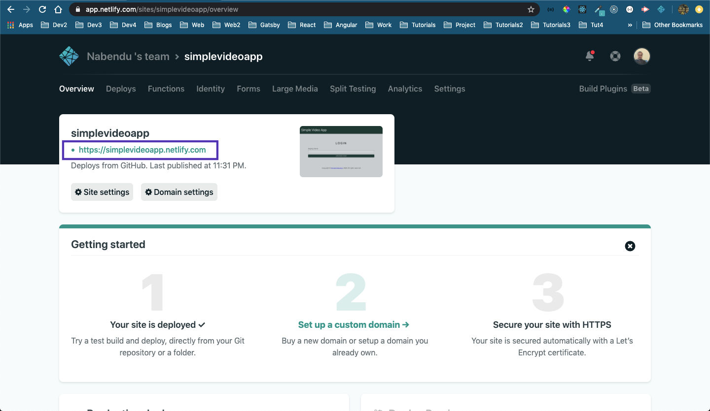Go back with the browser back arrow
710x411 pixels.
pos(11,9)
